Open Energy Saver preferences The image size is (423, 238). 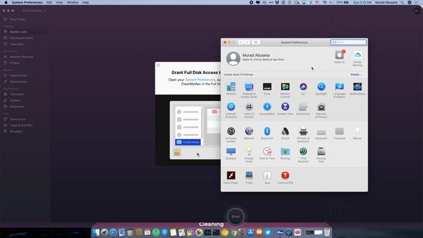coord(249,155)
